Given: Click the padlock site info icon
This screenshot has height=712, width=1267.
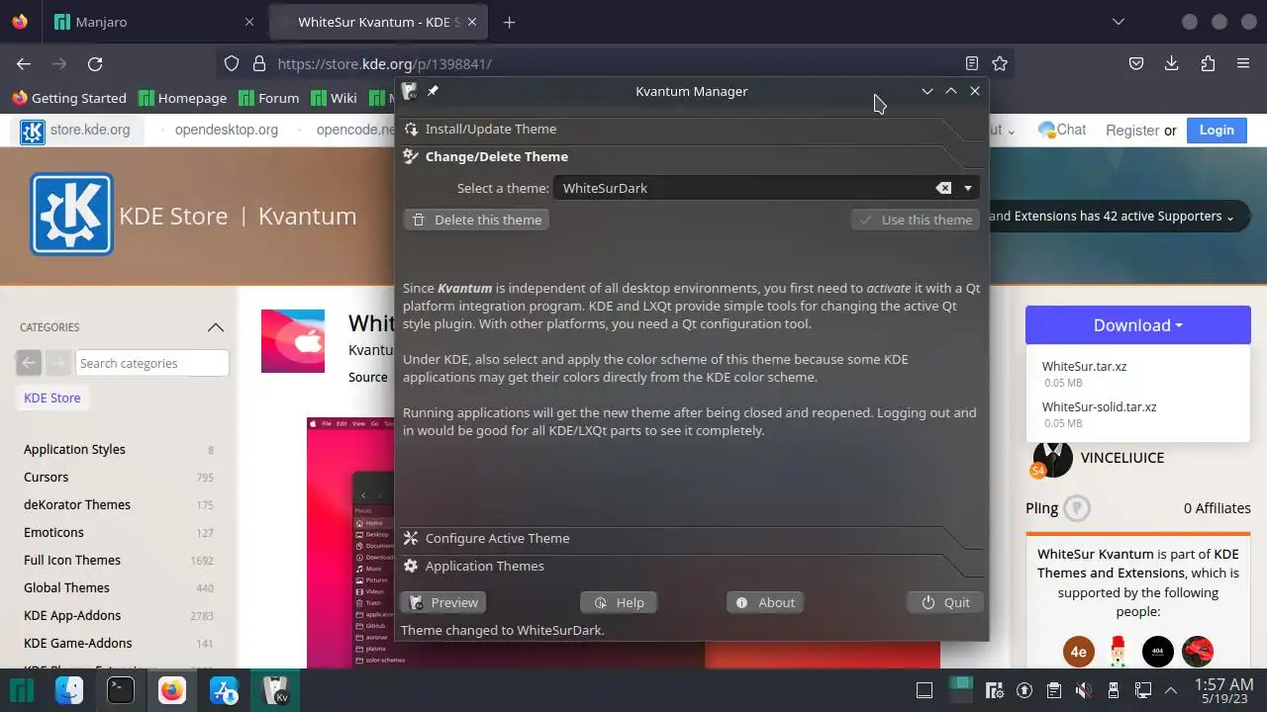Looking at the screenshot, I should point(259,63).
